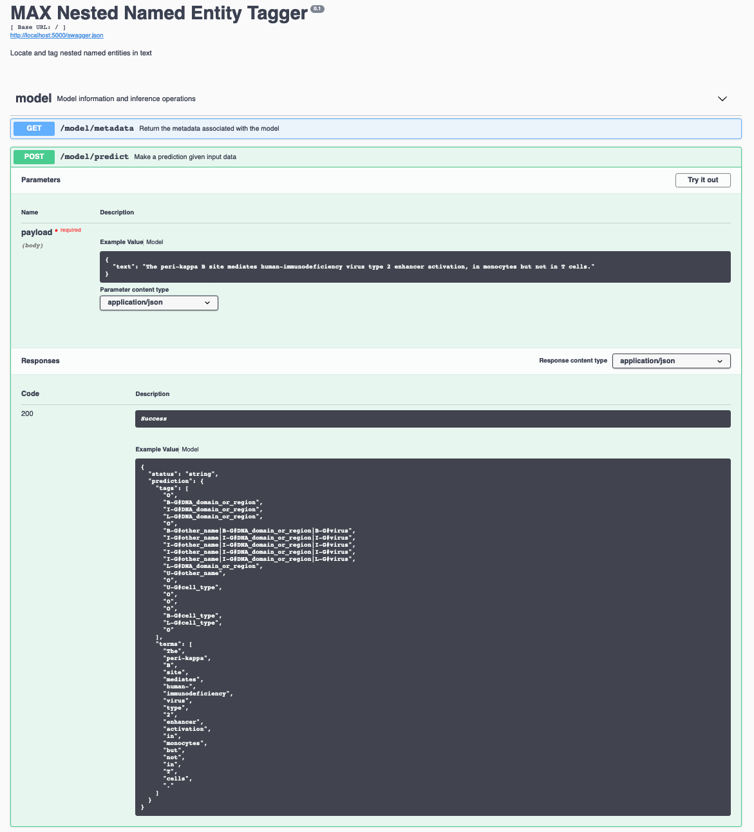Click the Parameters section header
754x832 pixels.
41,180
